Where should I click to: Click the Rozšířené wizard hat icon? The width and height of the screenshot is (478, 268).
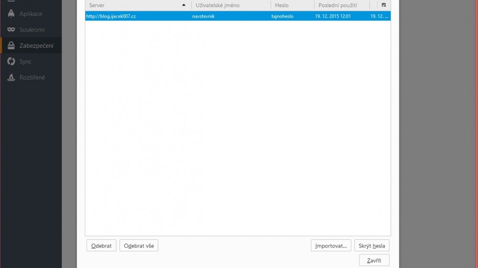point(11,77)
